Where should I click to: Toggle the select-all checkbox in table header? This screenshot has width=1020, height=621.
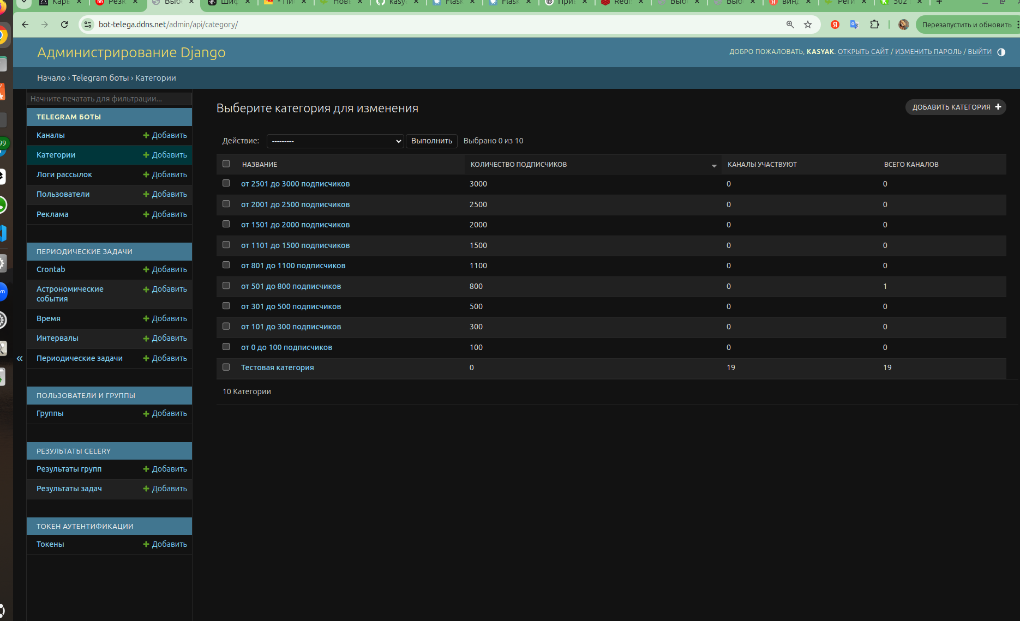pos(226,164)
